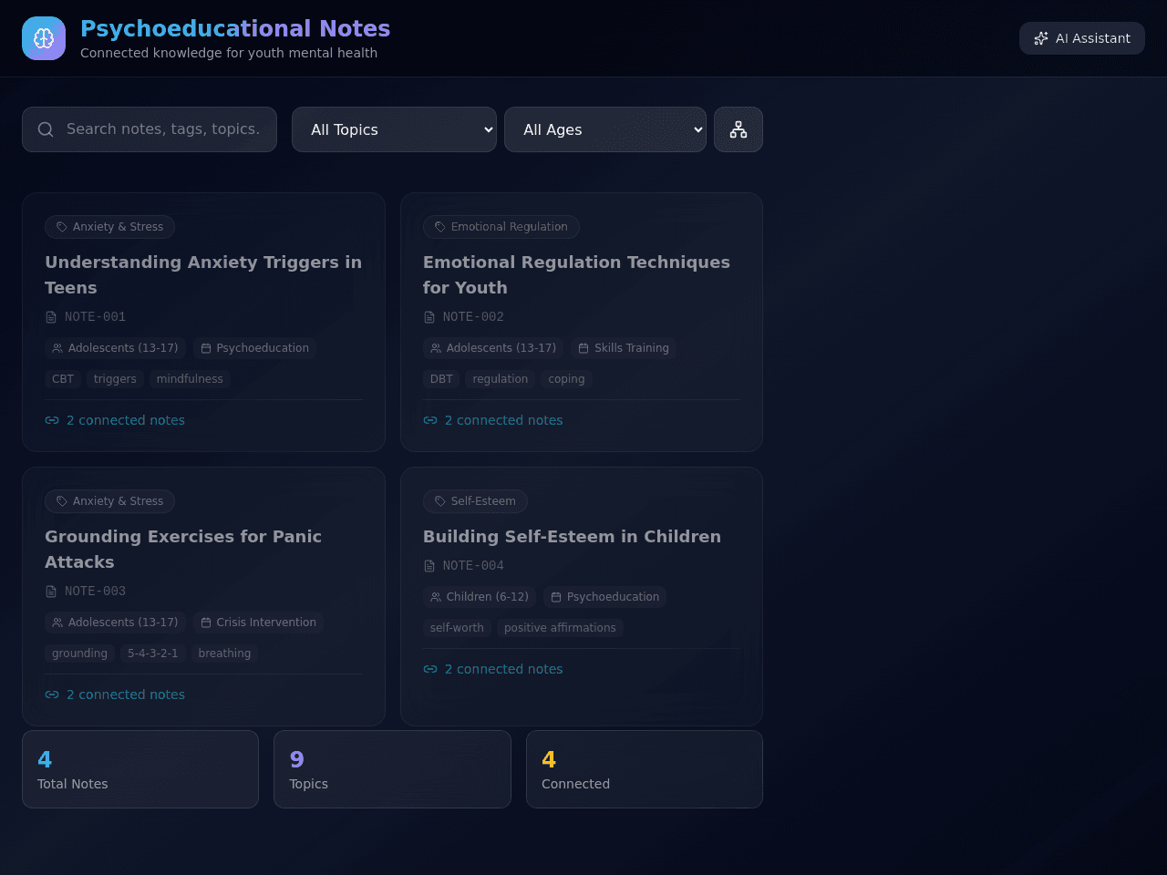Click link icon on Anxiety Triggers card
The height and width of the screenshot is (875, 1167).
(52, 420)
